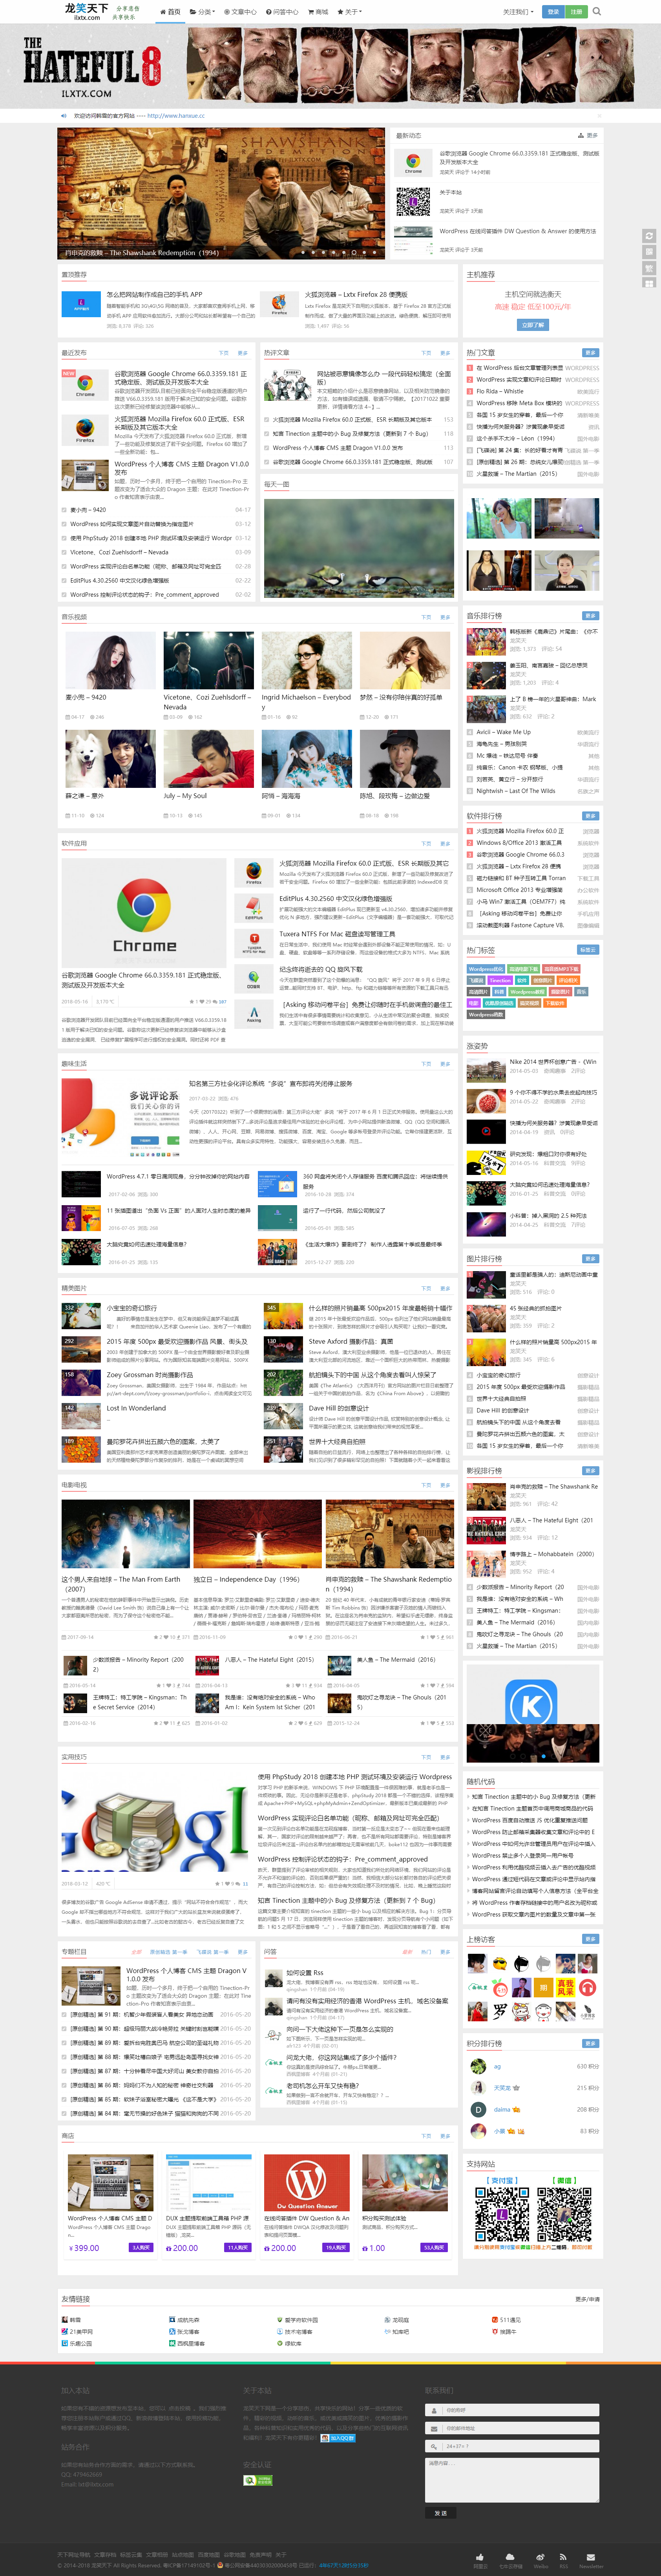The image size is (661, 2576).
Task: Click the blue 登录 button
Action: click(553, 12)
